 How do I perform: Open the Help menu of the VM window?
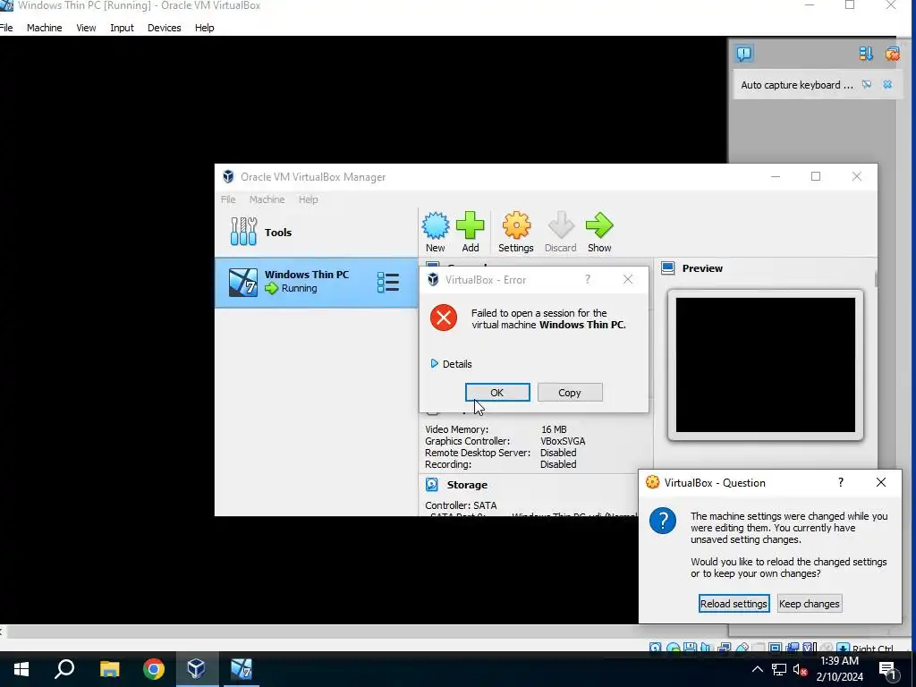[205, 28]
